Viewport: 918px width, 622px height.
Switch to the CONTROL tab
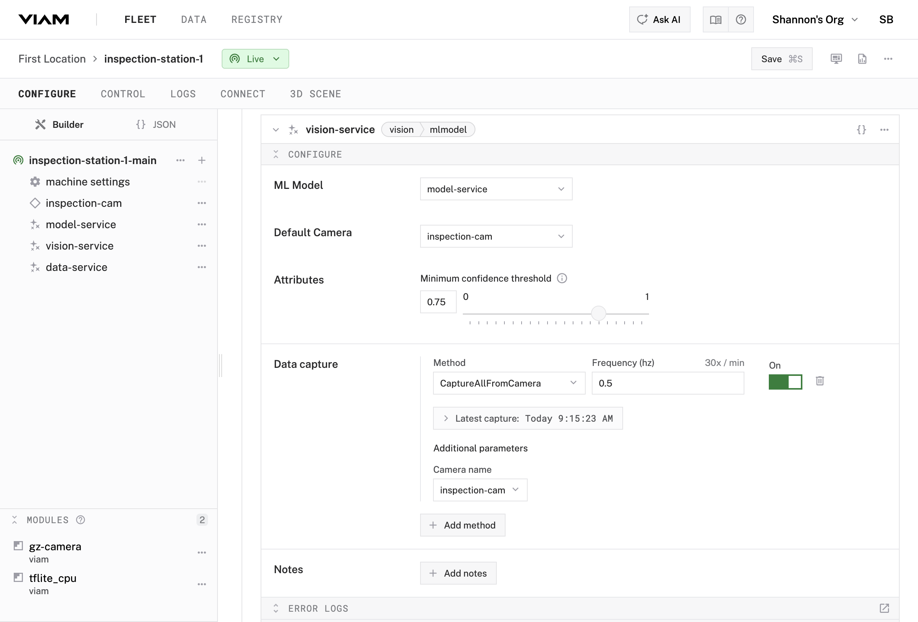pyautogui.click(x=123, y=93)
